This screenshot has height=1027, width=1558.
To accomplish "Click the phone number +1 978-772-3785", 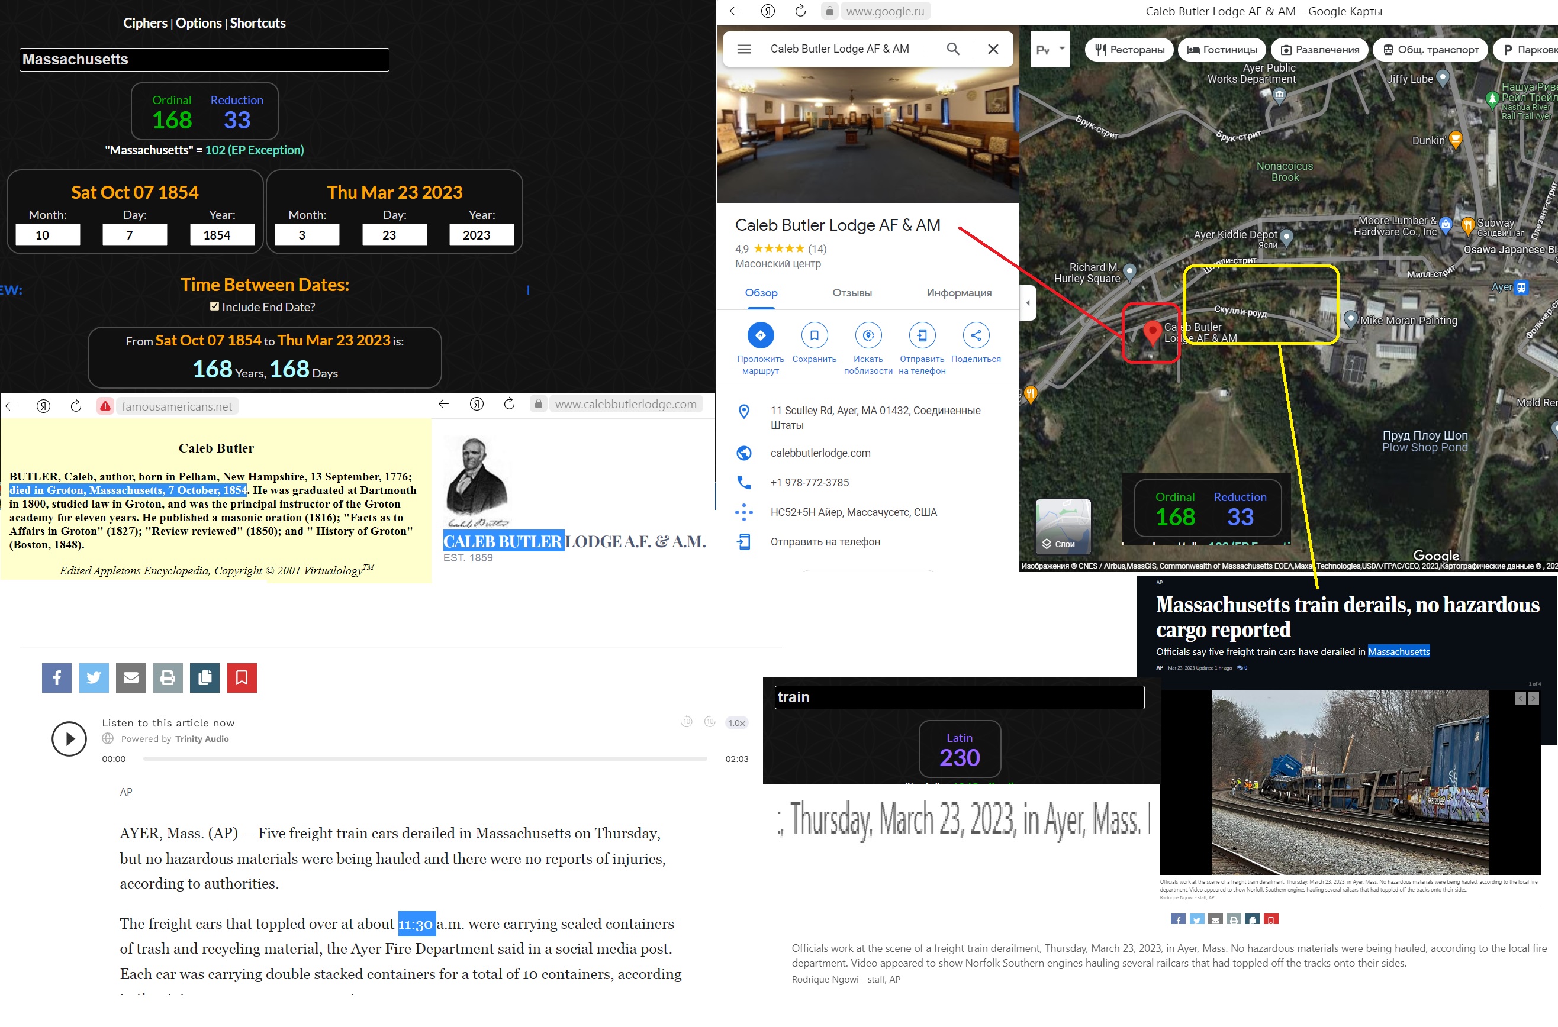I will (x=809, y=483).
